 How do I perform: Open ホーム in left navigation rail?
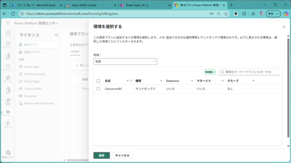(8, 33)
